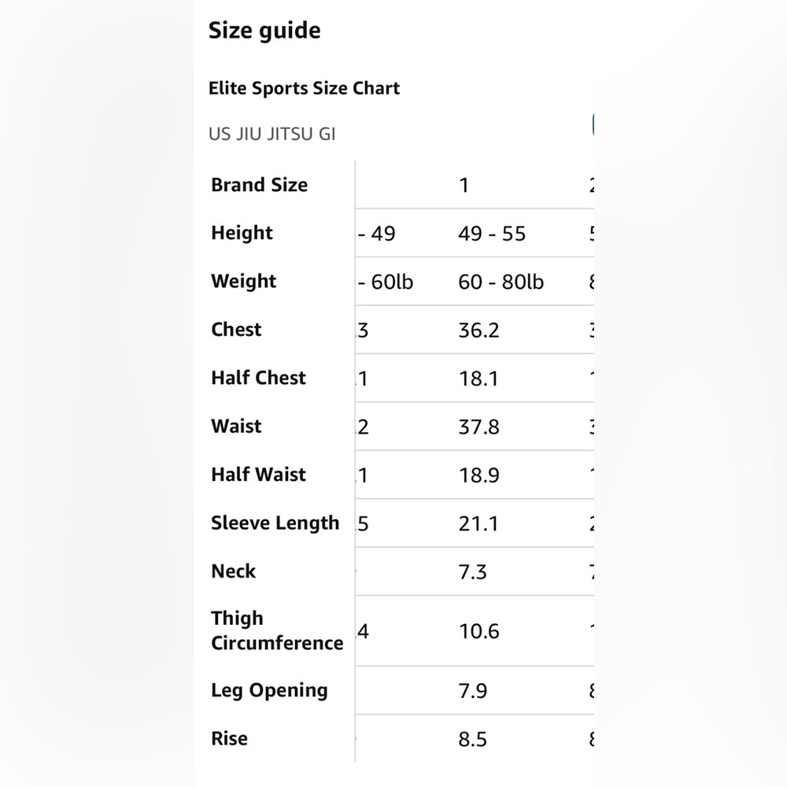This screenshot has width=787, height=787.
Task: Select the 60 - 80lb weight cell
Action: click(x=501, y=282)
